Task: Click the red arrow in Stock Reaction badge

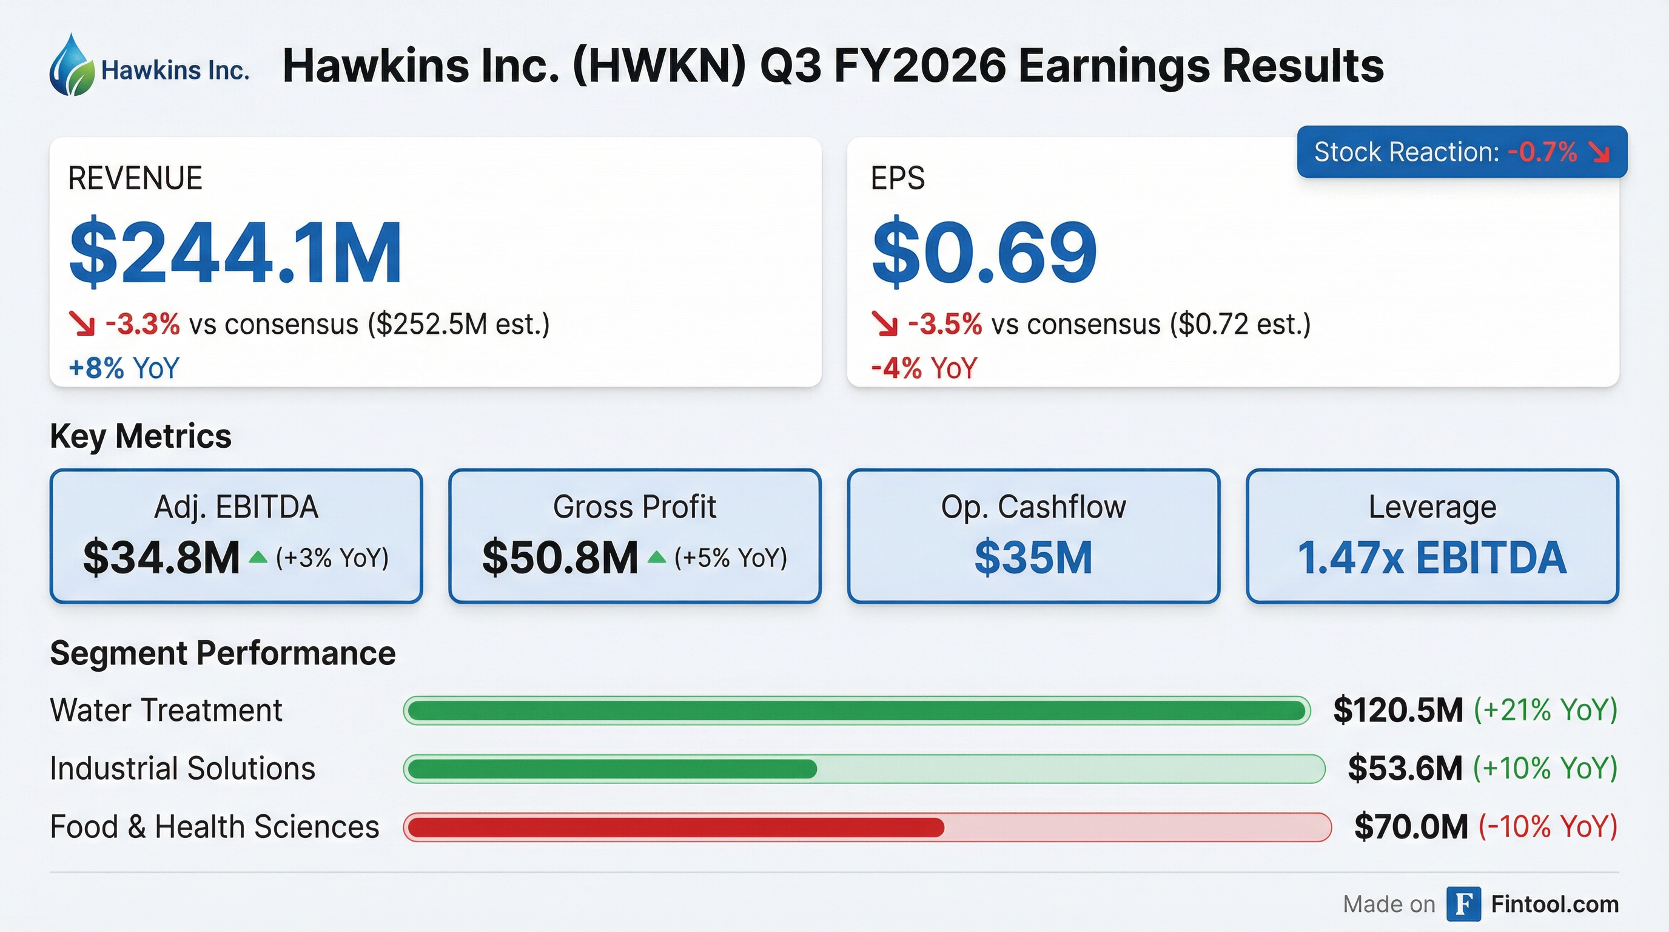Action: tap(1599, 152)
